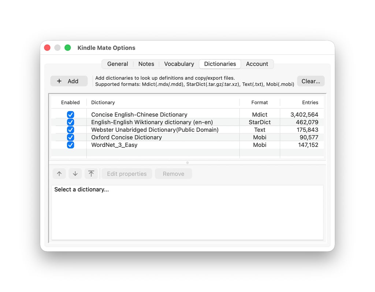Select Concise English-Chinese Dictionary row
The image size is (375, 292).
[x=187, y=114]
